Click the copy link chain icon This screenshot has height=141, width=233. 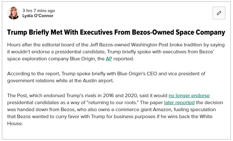(x=219, y=13)
